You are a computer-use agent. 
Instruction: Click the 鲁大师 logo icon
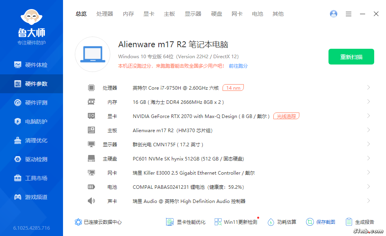click(32, 17)
